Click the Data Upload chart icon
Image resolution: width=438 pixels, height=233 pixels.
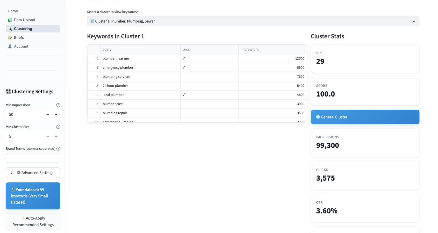click(10, 20)
